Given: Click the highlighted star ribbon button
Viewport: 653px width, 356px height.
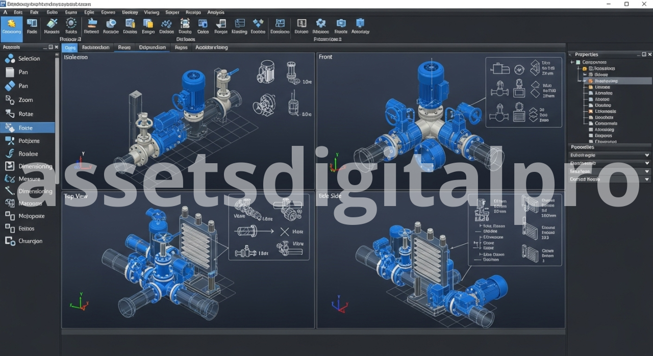Looking at the screenshot, I should tap(12, 29).
